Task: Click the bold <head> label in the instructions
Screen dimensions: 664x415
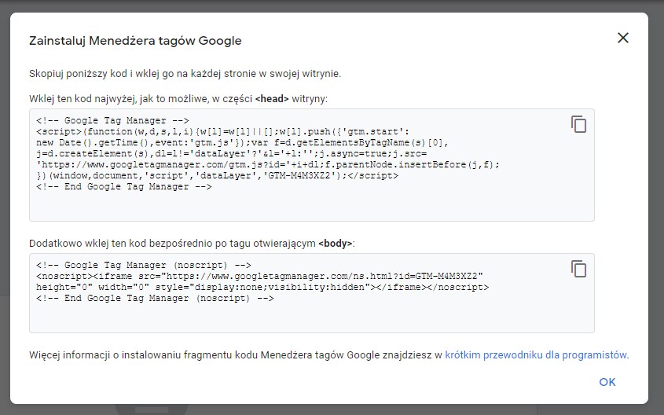Action: click(272, 99)
